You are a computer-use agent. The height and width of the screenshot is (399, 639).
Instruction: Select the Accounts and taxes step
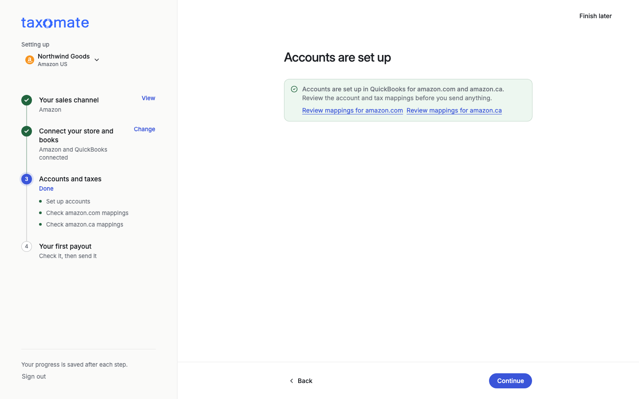(x=70, y=179)
